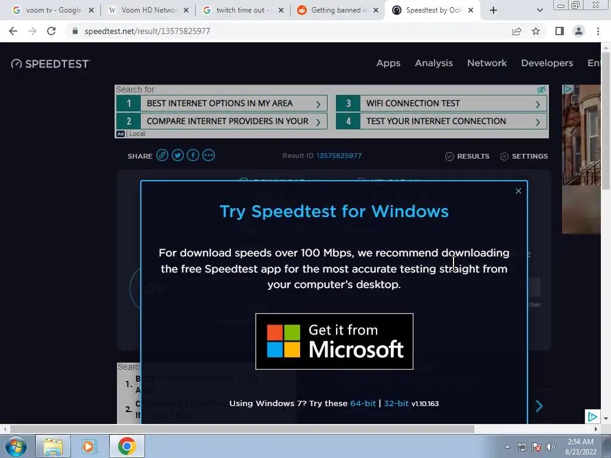Click the share page icon in address bar
The height and width of the screenshot is (458, 611).
click(x=517, y=31)
